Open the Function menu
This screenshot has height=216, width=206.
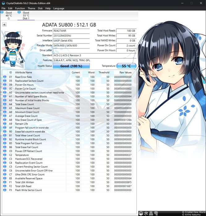pyautogui.click(x=20, y=8)
